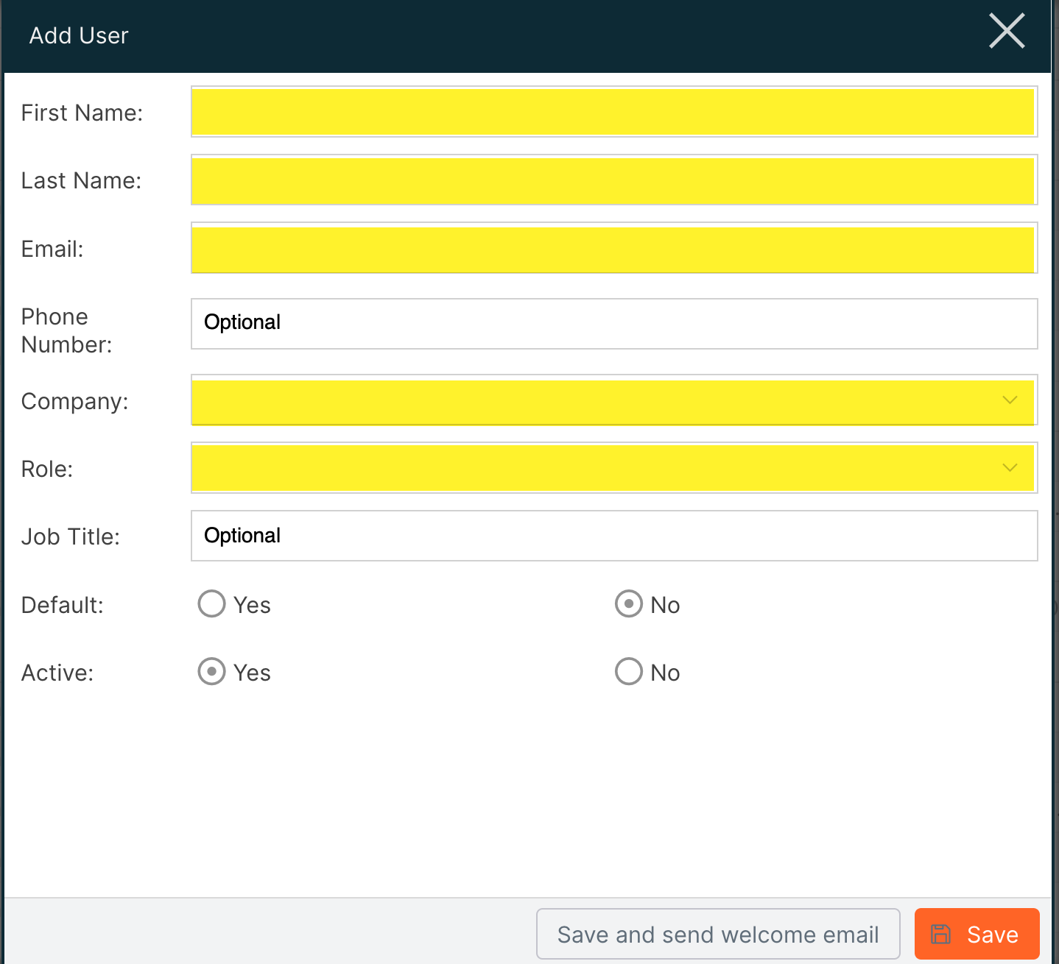Screen dimensions: 1059x964
Task: Select Yes for Default
Action: [211, 604]
